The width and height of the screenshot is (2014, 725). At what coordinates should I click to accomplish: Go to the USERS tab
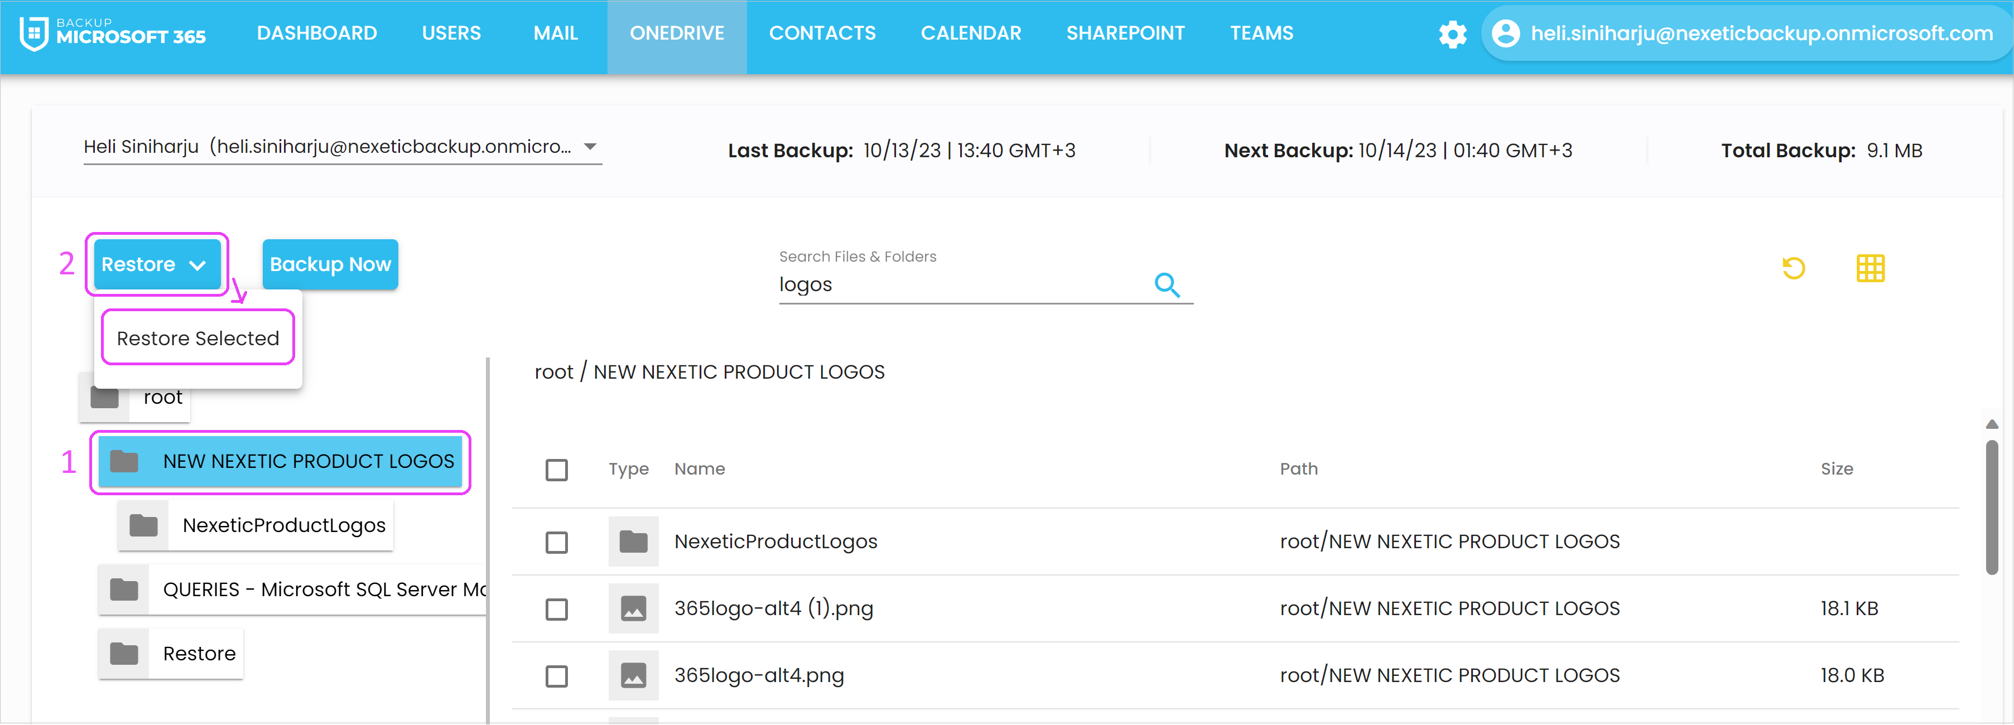tap(451, 33)
